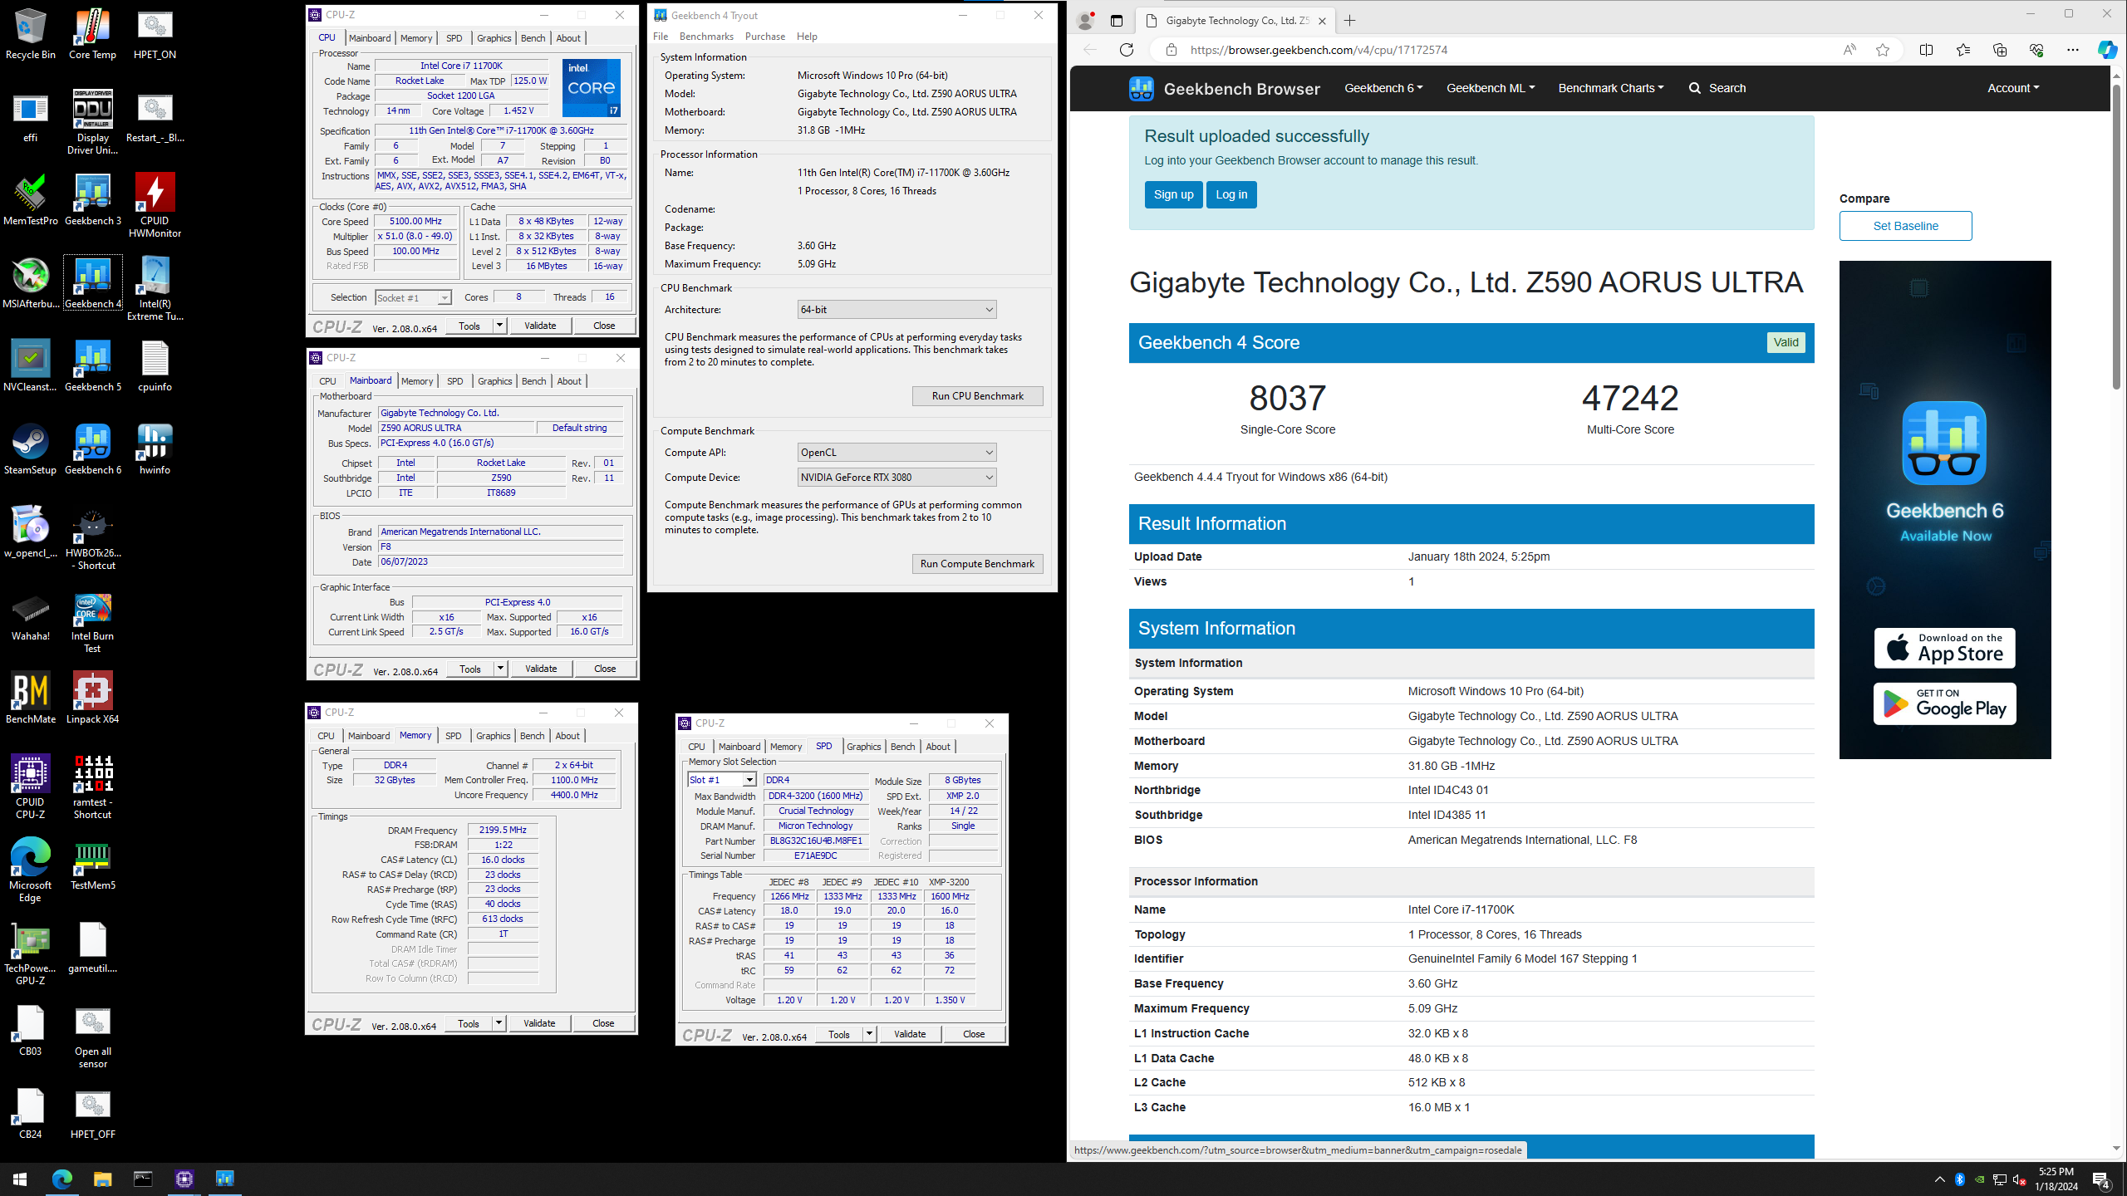Launch CPUID CPU-Z desktop icon
The height and width of the screenshot is (1196, 2127).
31,787
